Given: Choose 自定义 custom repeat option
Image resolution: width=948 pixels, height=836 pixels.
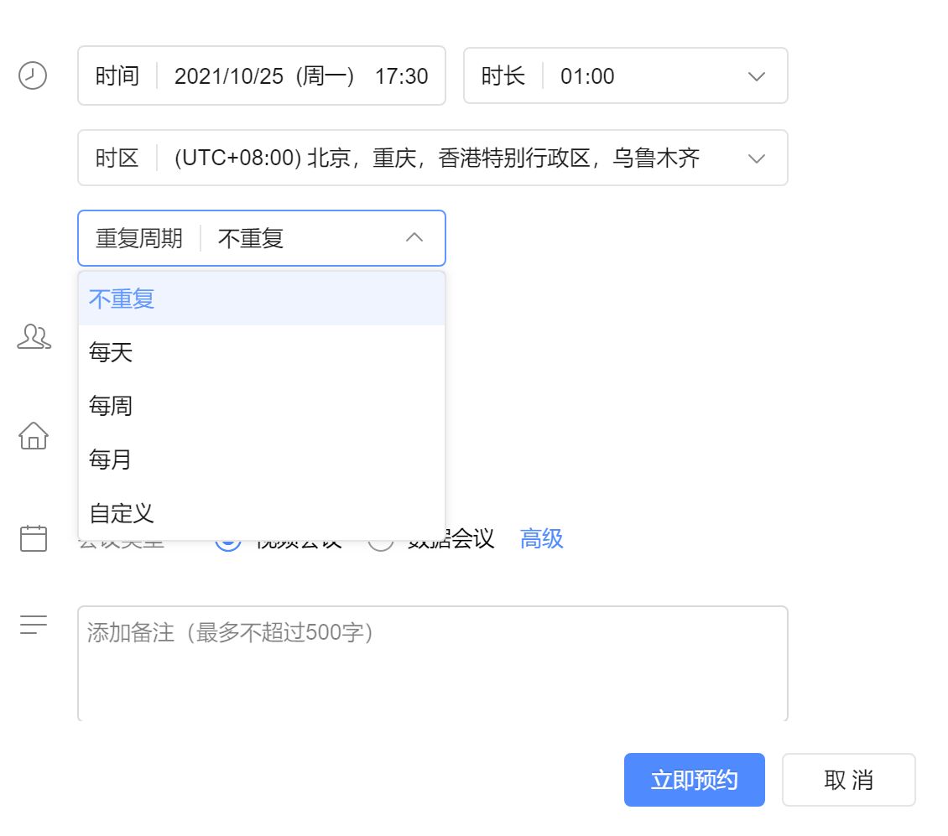Looking at the screenshot, I should point(120,513).
